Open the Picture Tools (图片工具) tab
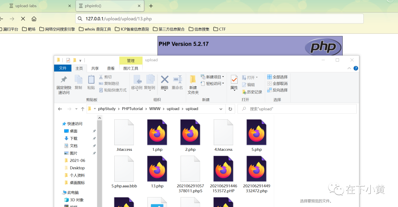This screenshot has height=207, width=398. click(131, 68)
